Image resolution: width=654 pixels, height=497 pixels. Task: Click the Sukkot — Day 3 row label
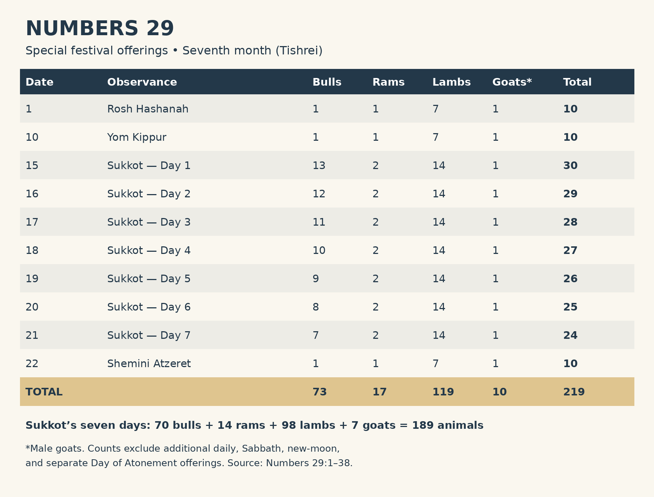149,222
